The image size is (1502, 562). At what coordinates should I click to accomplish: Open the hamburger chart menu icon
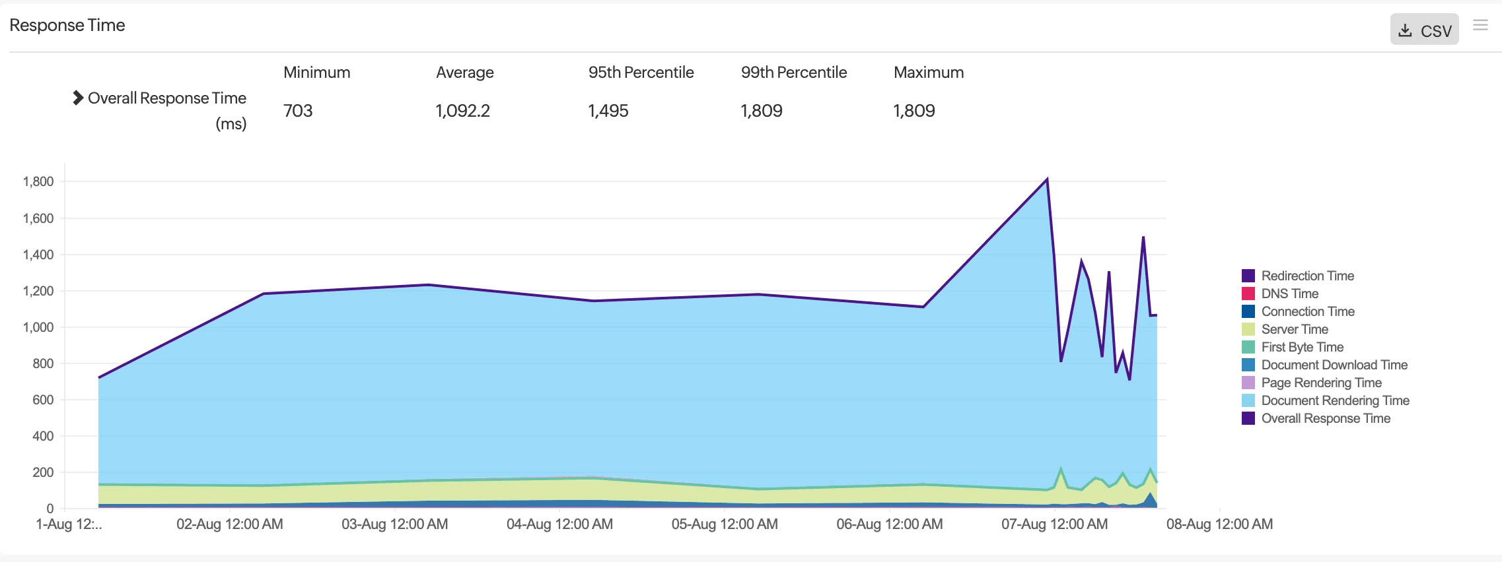[1480, 25]
